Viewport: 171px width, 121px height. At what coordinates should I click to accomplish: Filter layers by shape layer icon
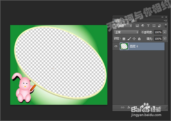(154, 26)
